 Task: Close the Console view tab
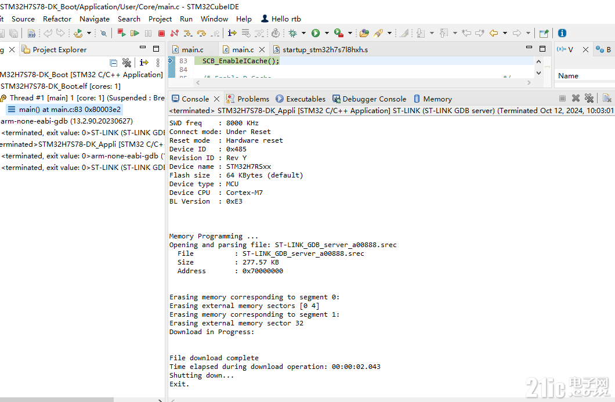coord(216,99)
